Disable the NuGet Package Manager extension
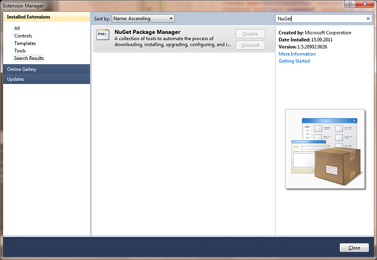377x260 pixels. [250, 34]
